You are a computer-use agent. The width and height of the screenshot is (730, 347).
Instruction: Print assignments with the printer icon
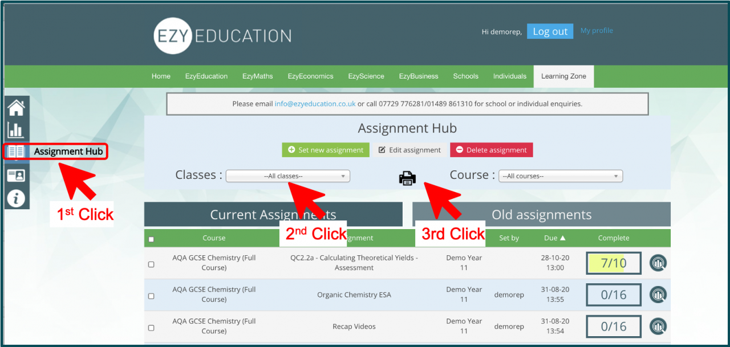click(x=407, y=178)
